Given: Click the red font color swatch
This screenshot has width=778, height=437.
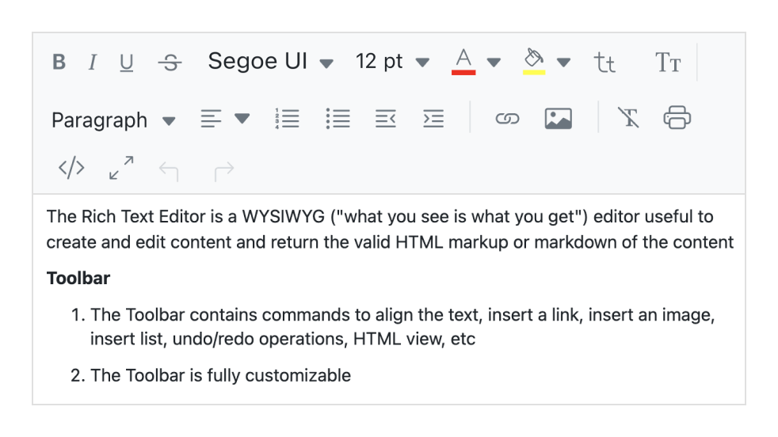Looking at the screenshot, I should coord(464,62).
